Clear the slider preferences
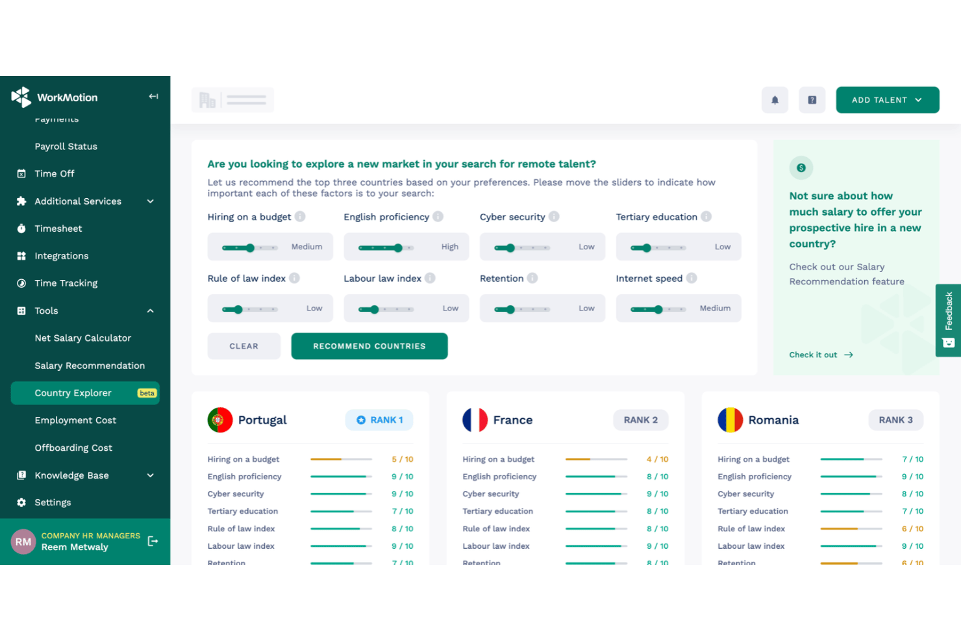The width and height of the screenshot is (961, 641). 244,346
